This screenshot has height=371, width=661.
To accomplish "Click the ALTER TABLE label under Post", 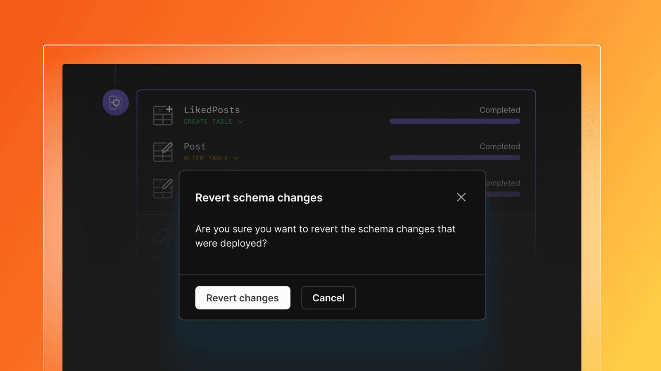I will click(x=206, y=158).
